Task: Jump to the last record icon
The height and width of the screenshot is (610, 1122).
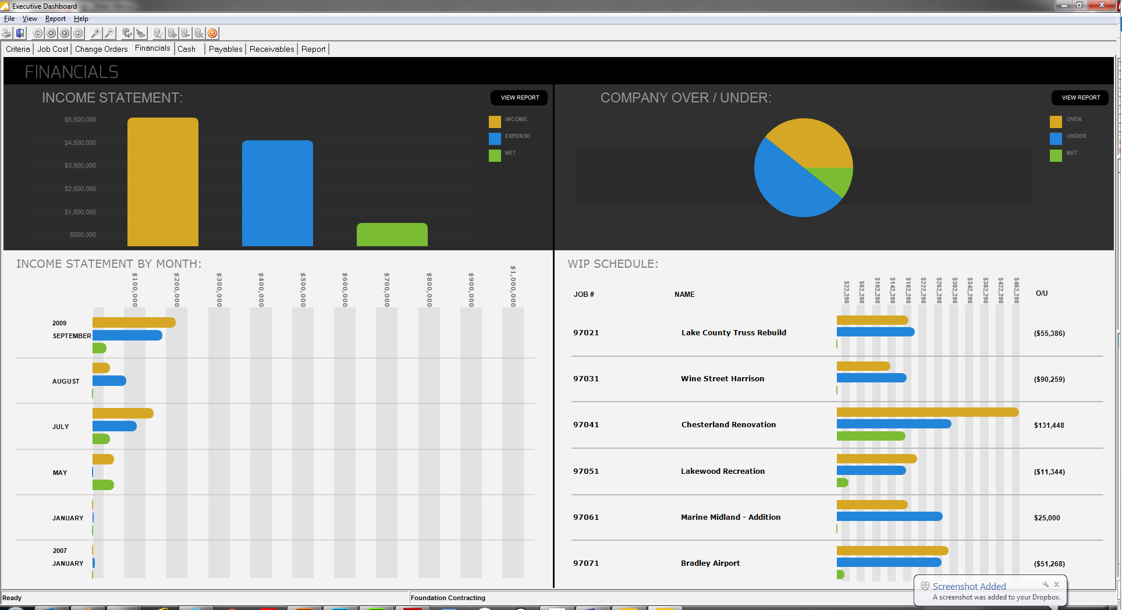Action: click(77, 33)
